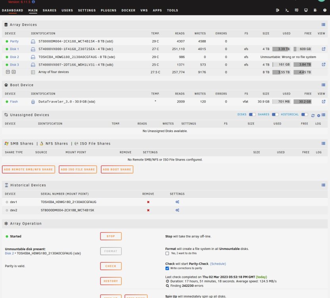Screen dimensions: 330x298
Task: Uncheck Write corrections to parity
Action: 167,268
